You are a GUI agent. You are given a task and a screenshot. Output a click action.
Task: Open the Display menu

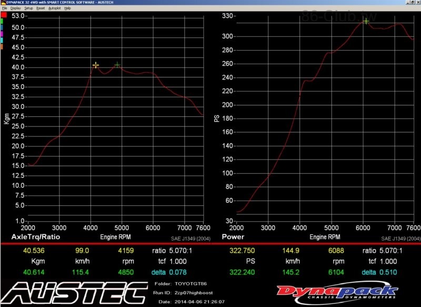point(15,8)
